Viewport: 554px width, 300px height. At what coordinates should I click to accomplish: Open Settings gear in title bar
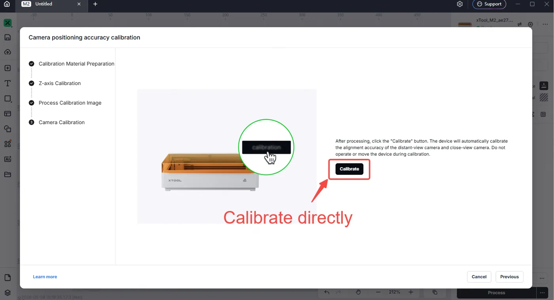[459, 4]
